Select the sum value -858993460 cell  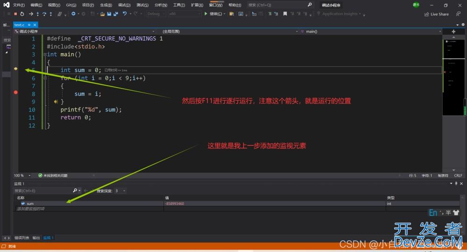coord(275,204)
